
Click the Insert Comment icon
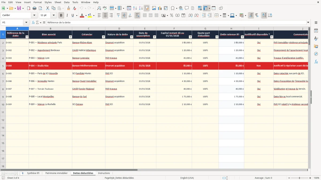click(x=187, y=8)
